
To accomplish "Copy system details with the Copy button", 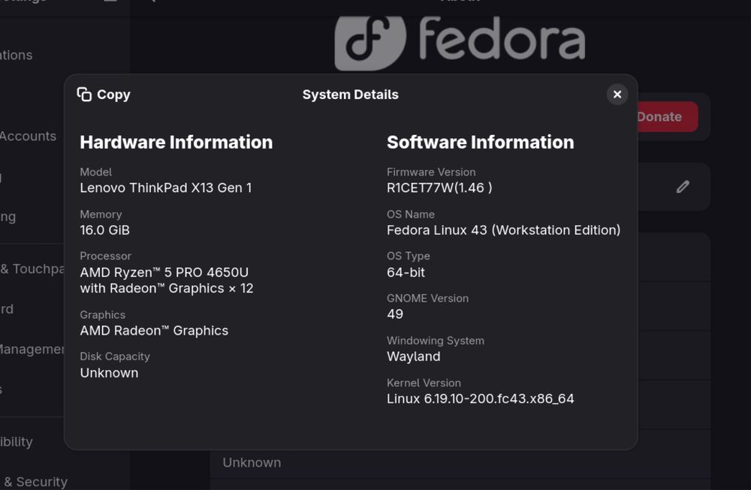I will pos(104,95).
